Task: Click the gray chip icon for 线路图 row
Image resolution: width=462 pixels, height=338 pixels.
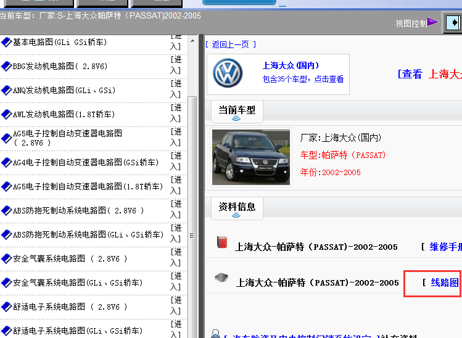Action: [x=221, y=278]
